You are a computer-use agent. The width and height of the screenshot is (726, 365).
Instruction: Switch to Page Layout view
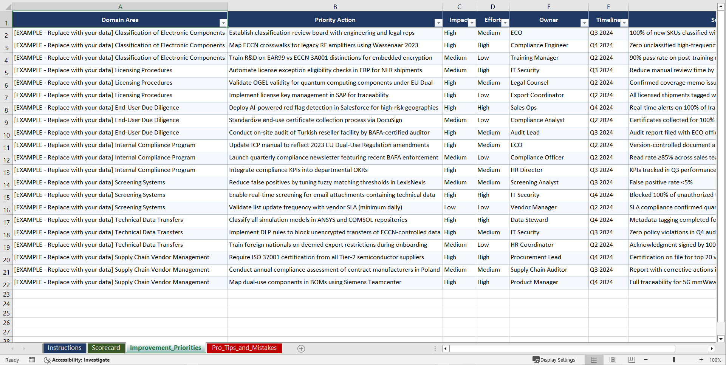613,360
